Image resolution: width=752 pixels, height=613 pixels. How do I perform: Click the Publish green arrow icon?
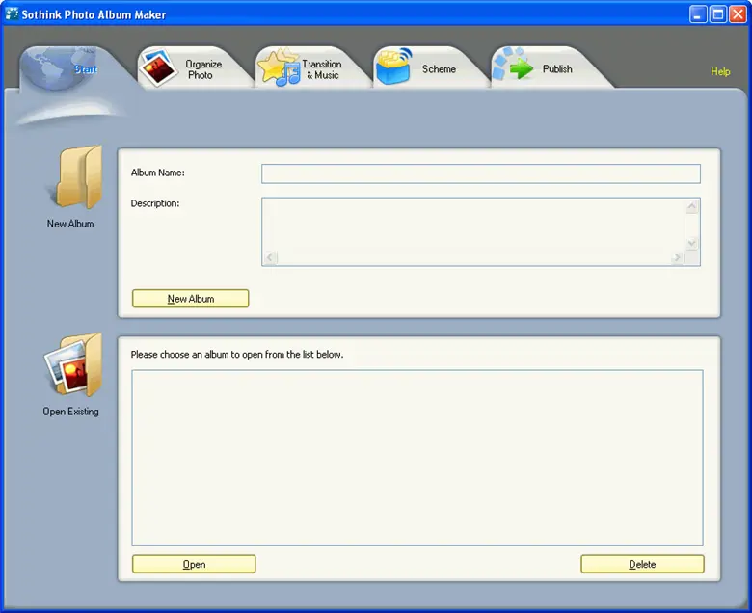click(x=514, y=68)
